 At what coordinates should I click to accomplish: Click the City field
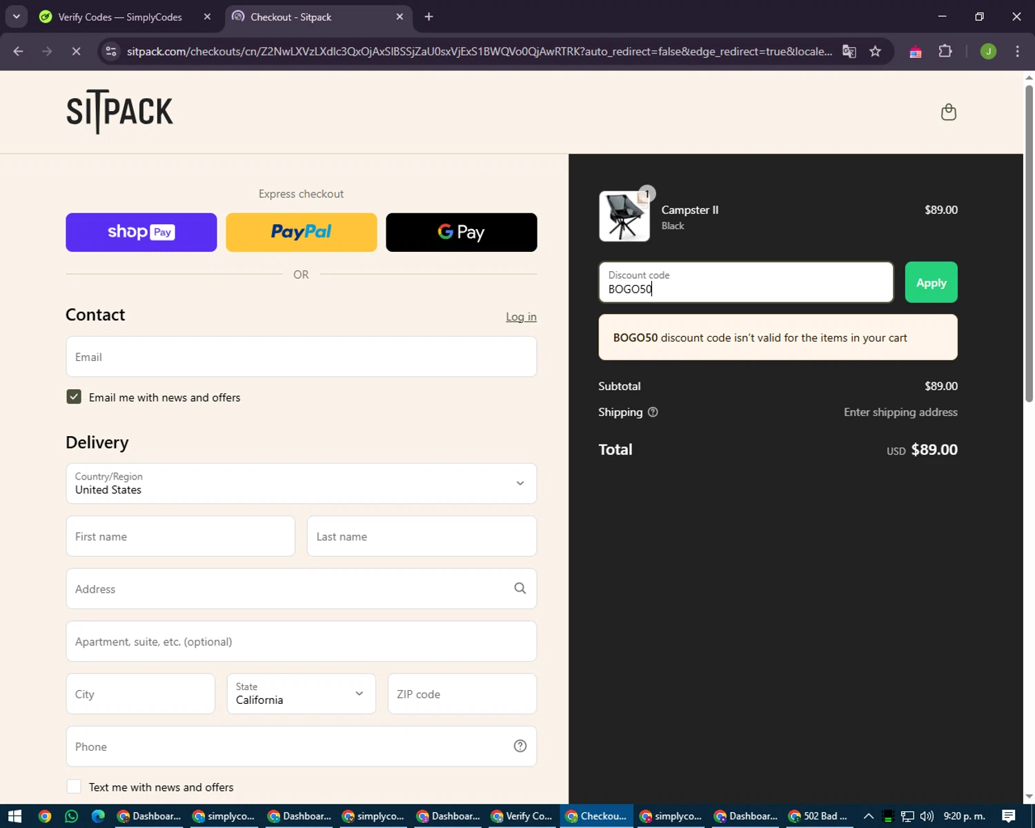[x=140, y=693]
